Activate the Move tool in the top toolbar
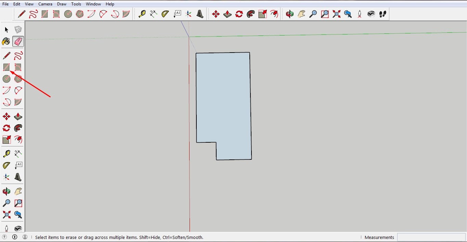 pos(216,14)
